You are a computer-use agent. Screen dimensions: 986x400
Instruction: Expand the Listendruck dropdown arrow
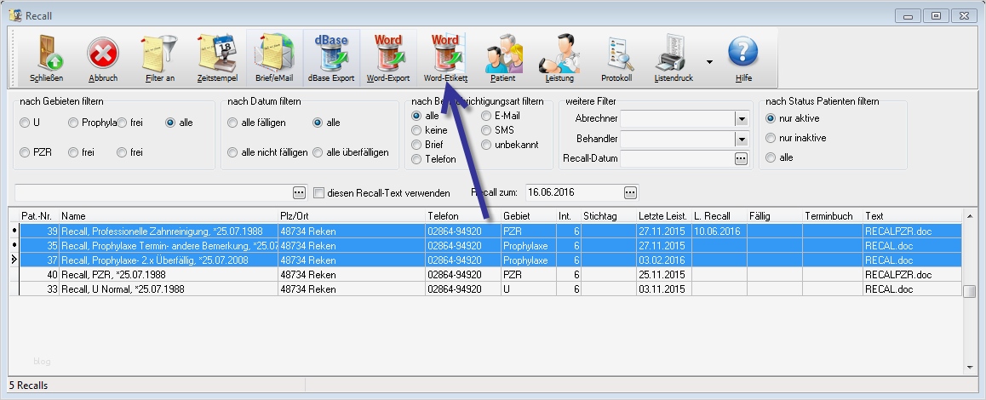pyautogui.click(x=709, y=61)
